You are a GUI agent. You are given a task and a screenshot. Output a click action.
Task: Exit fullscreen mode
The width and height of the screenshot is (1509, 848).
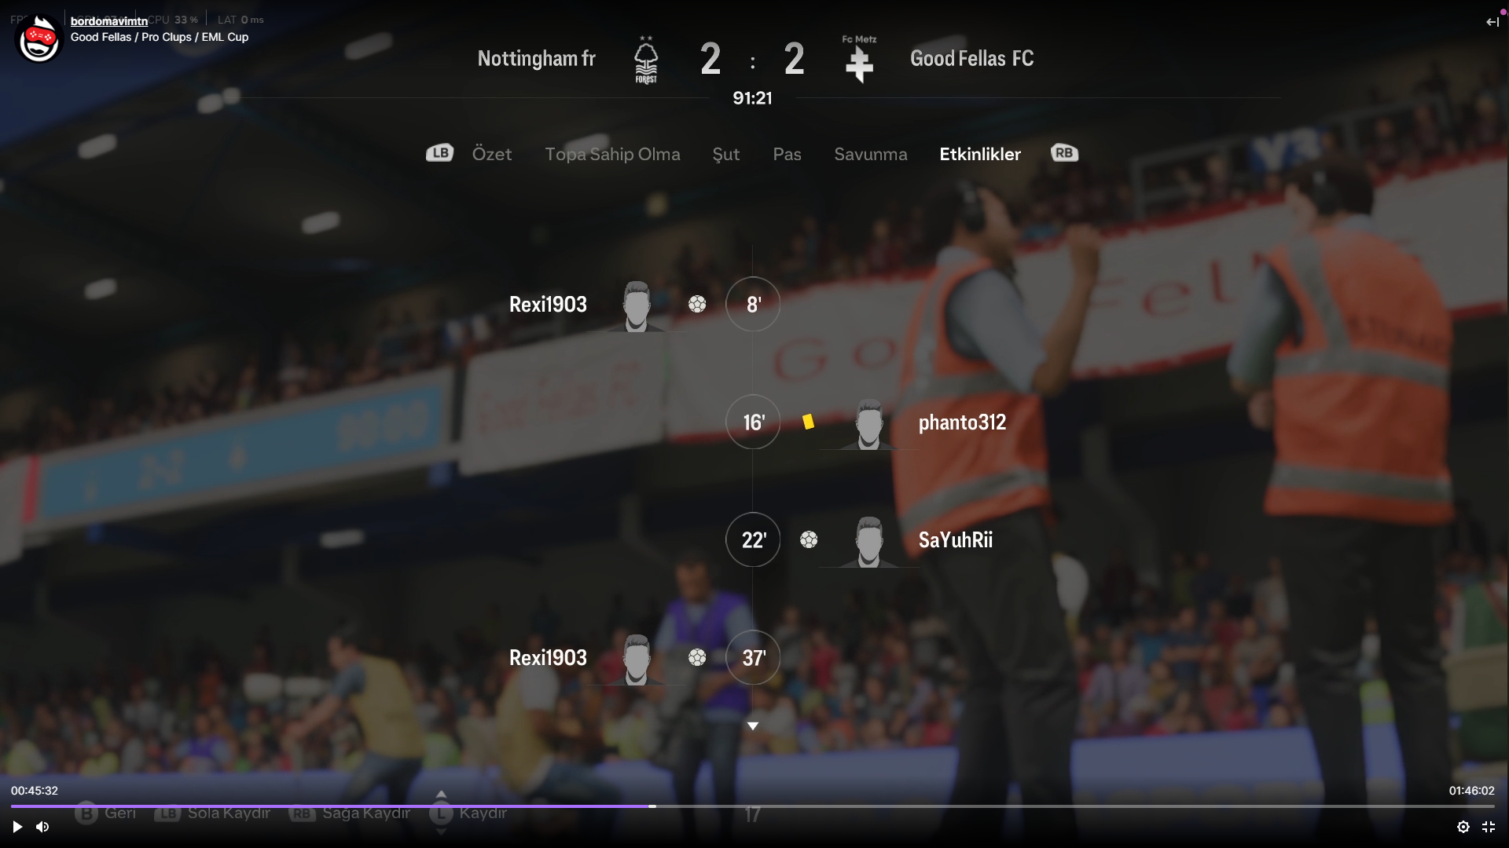[1488, 827]
